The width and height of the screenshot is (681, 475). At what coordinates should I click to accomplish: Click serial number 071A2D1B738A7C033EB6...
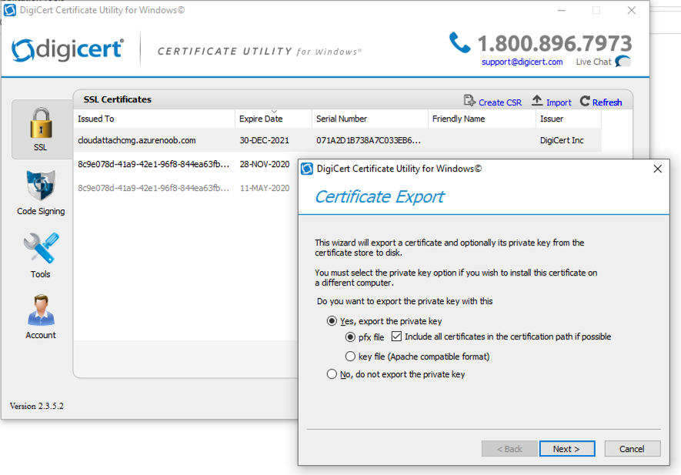[x=369, y=140]
